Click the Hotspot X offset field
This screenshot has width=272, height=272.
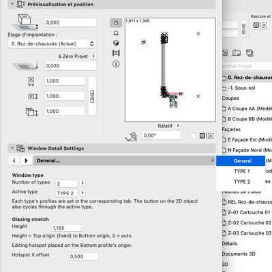[83, 256]
